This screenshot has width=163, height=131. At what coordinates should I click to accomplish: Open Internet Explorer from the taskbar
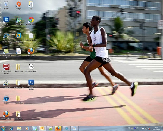11,128
